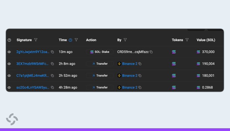Open Binance 2 account in 4h 28m row
230x131 pixels.
[130, 87]
